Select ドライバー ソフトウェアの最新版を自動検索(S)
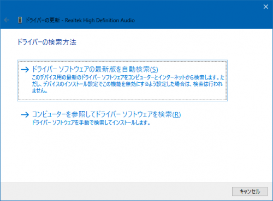 click(x=122, y=81)
